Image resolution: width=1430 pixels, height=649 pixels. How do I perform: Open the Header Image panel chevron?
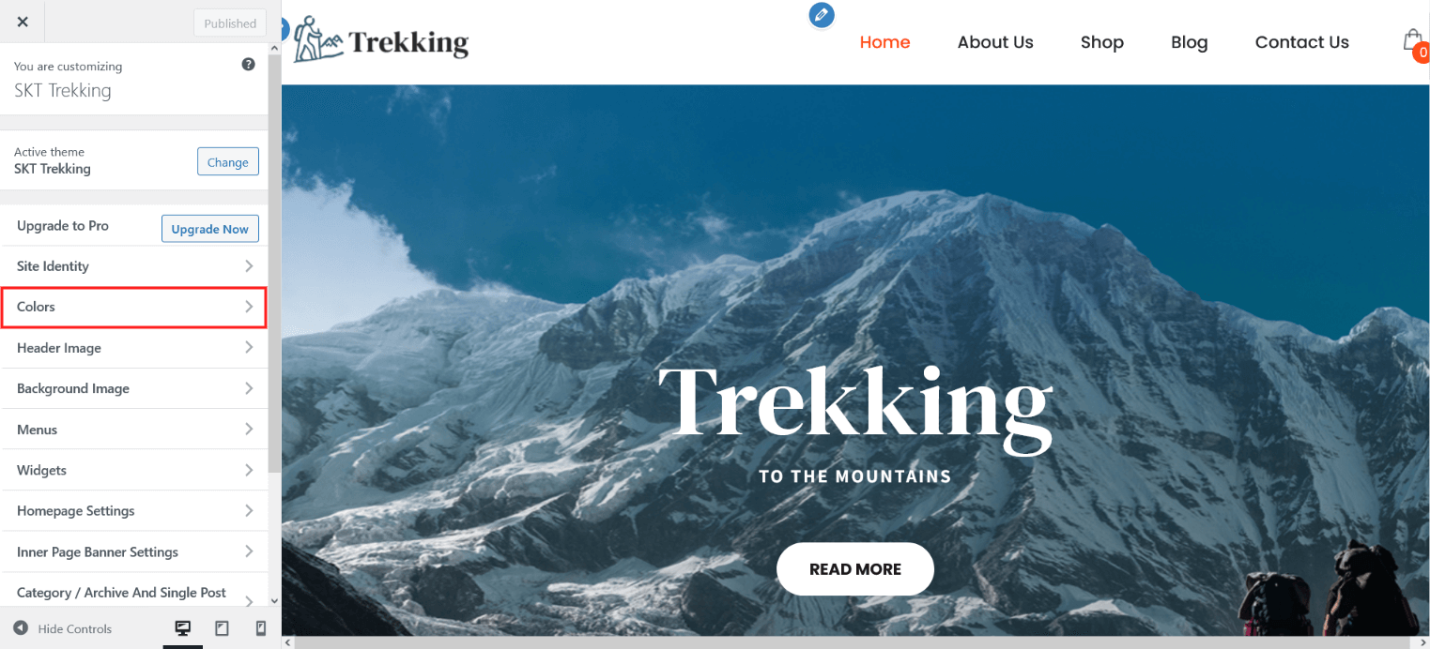249,347
